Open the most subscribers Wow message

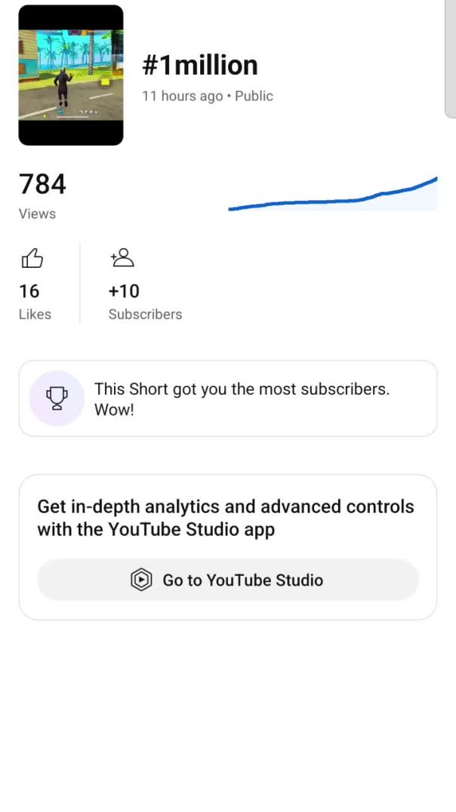point(242,399)
